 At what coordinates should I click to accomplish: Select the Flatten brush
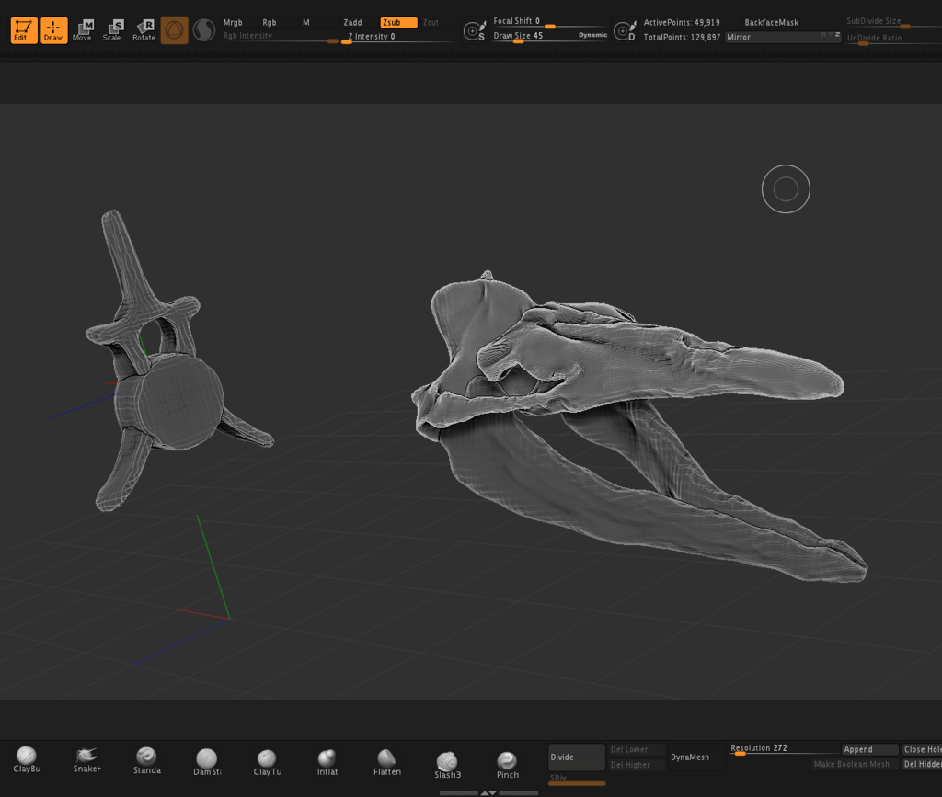click(x=387, y=762)
